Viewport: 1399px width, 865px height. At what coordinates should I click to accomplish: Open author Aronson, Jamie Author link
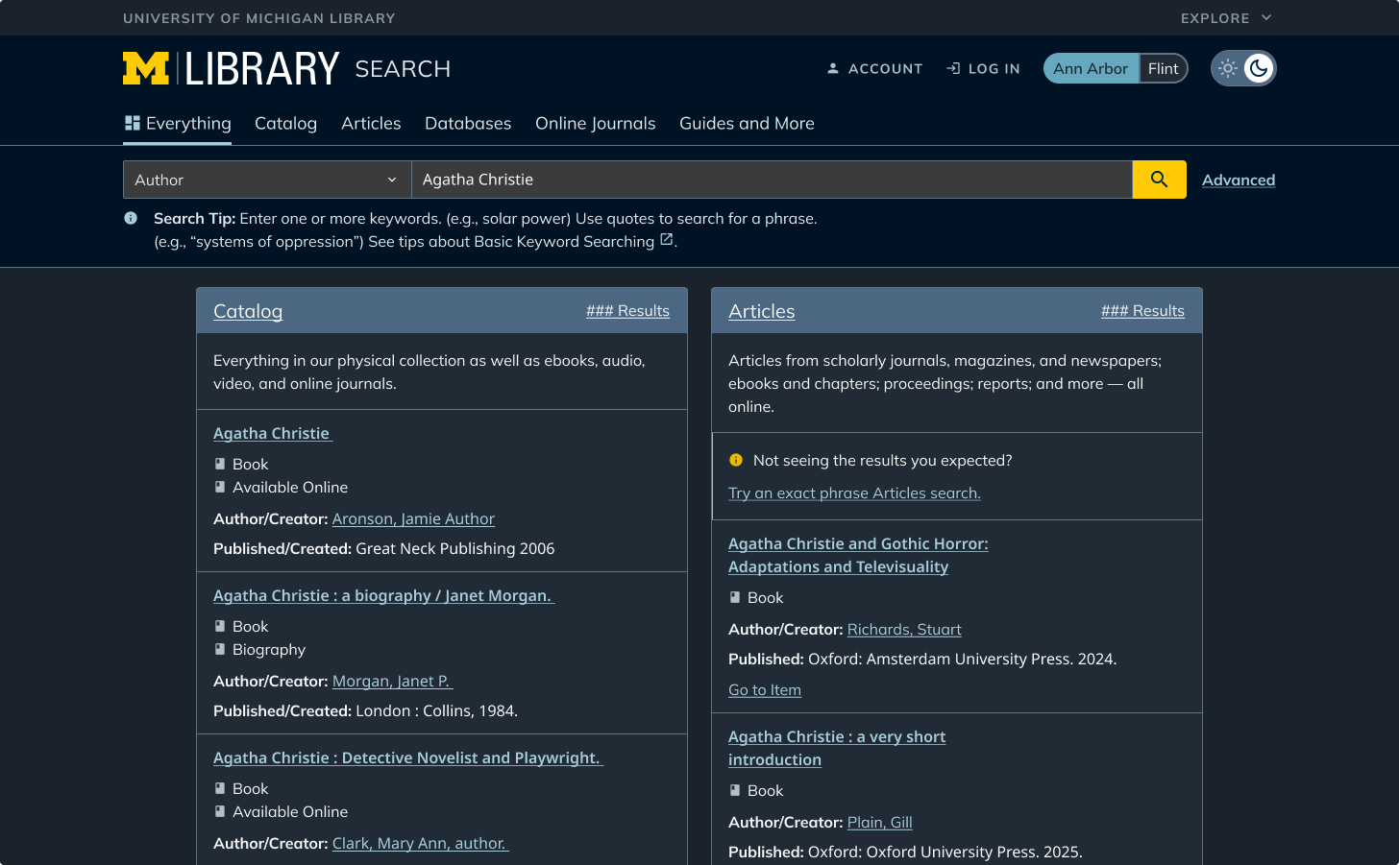pos(413,518)
